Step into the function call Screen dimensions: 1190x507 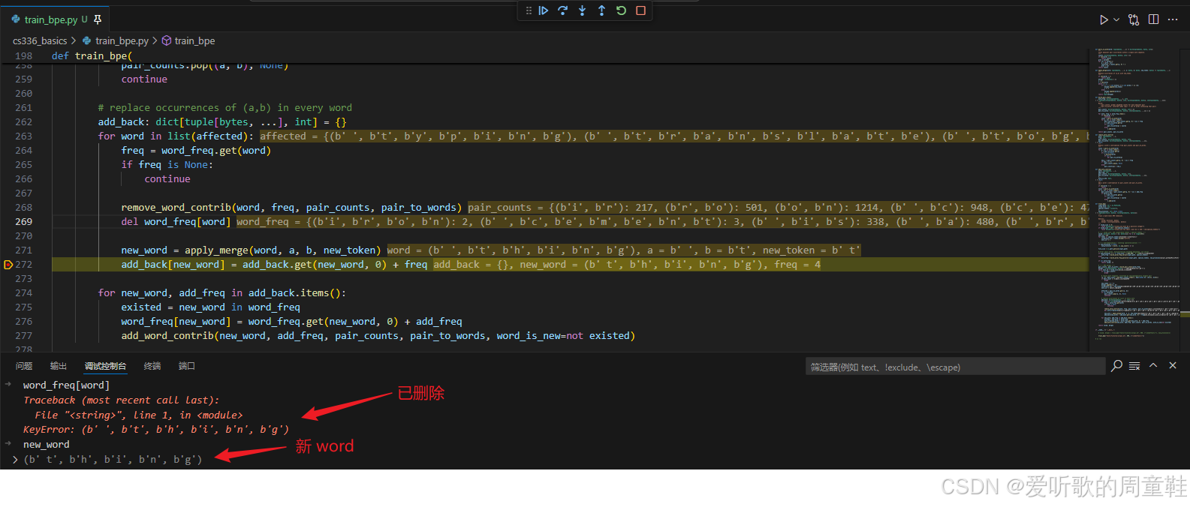[x=582, y=10]
